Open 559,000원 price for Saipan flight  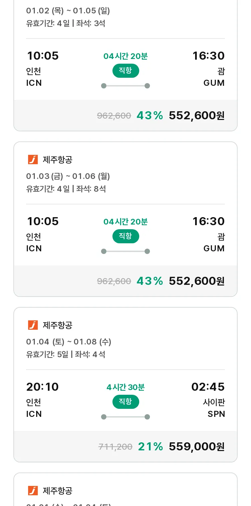pos(197,447)
